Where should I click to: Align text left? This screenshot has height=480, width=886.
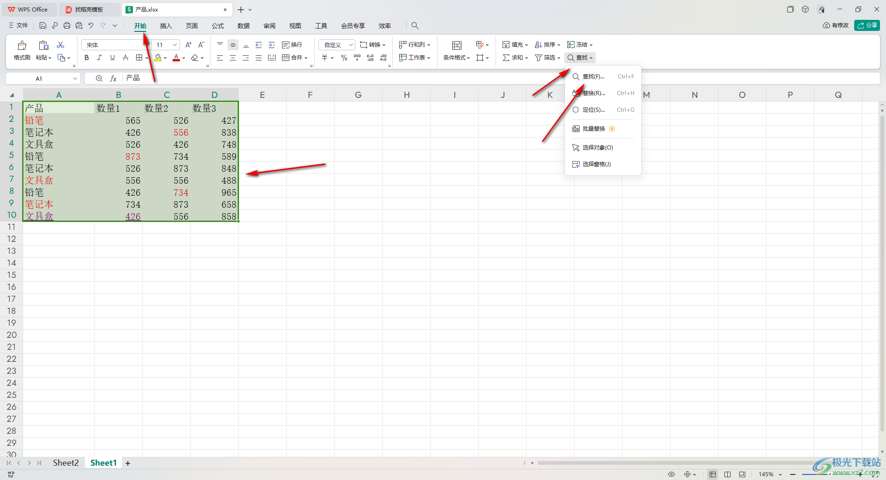tap(220, 58)
